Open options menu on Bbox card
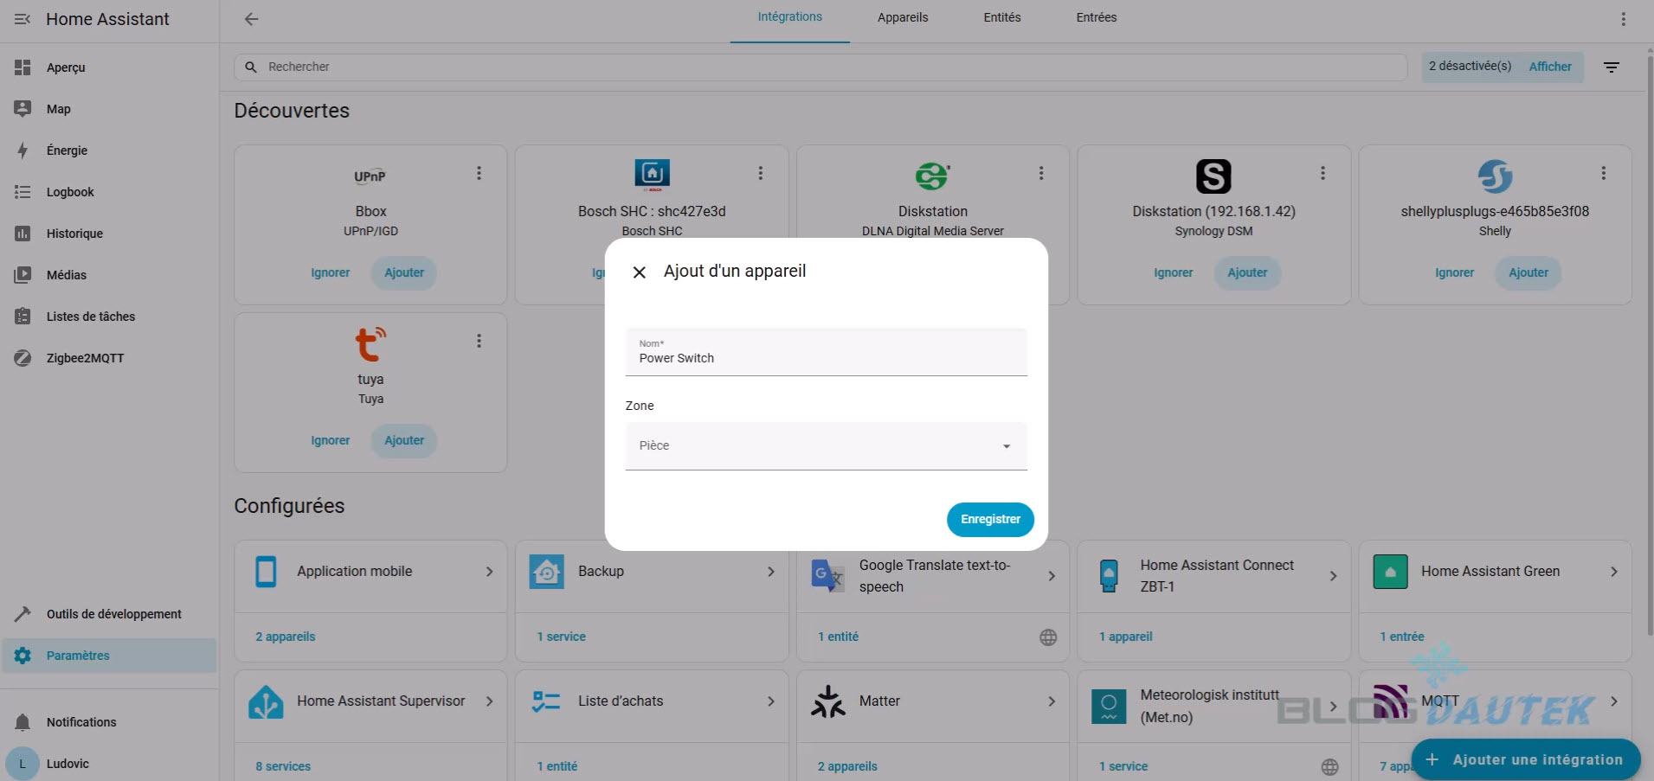This screenshot has width=1654, height=781. [x=479, y=174]
